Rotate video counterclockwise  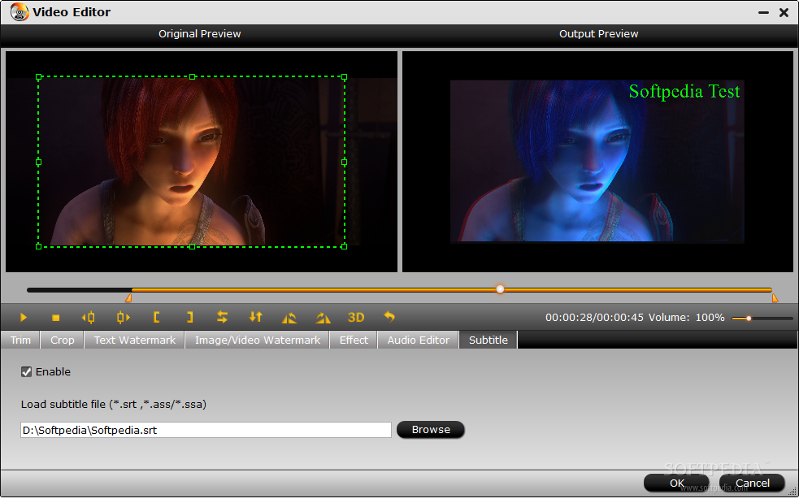(x=289, y=318)
